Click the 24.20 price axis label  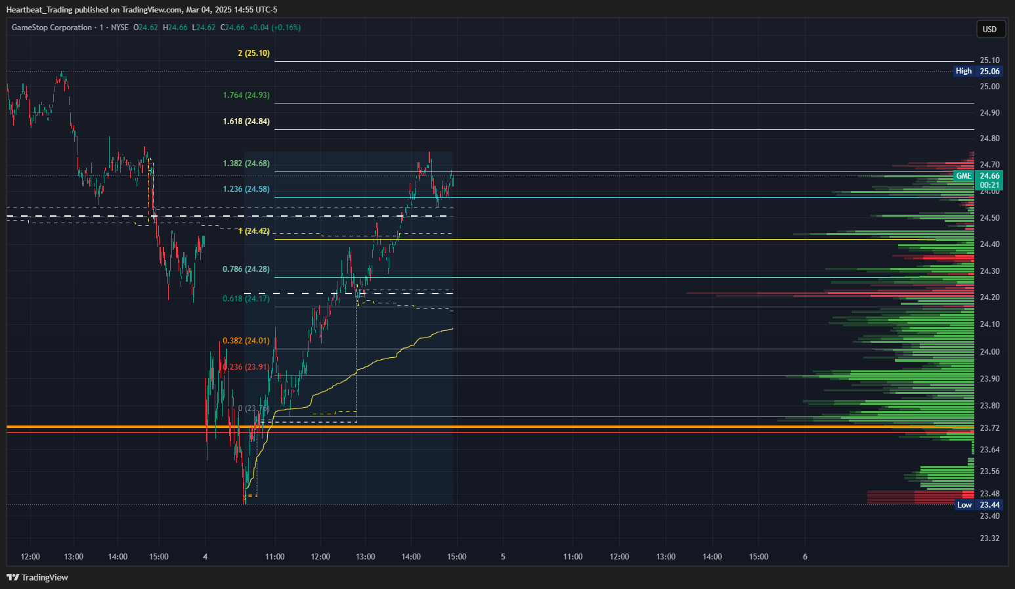pyautogui.click(x=989, y=297)
